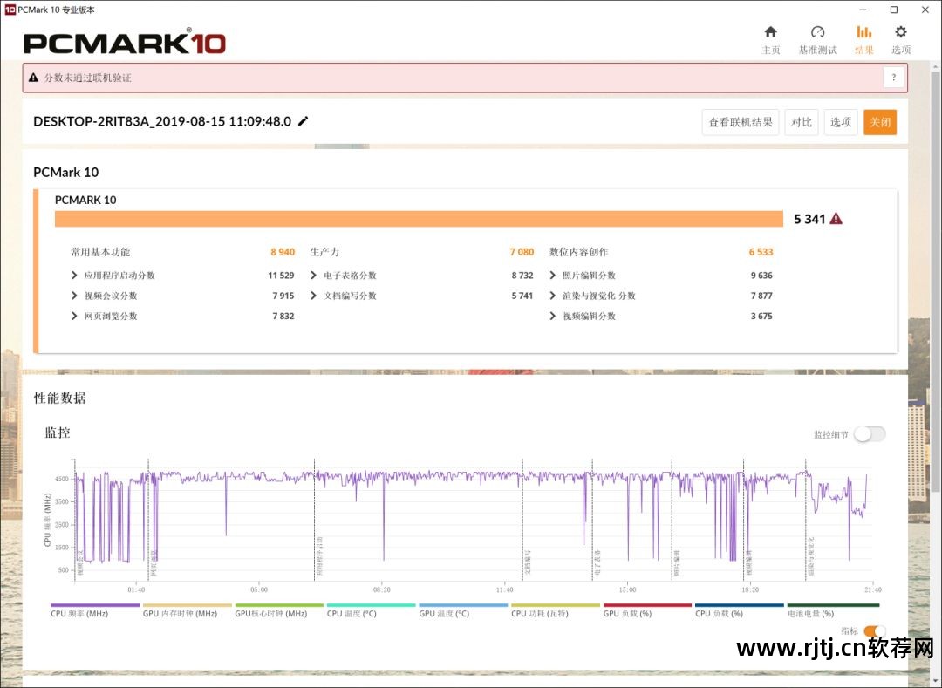Open the 主页 home icon
Image resolution: width=942 pixels, height=688 pixels.
771,31
